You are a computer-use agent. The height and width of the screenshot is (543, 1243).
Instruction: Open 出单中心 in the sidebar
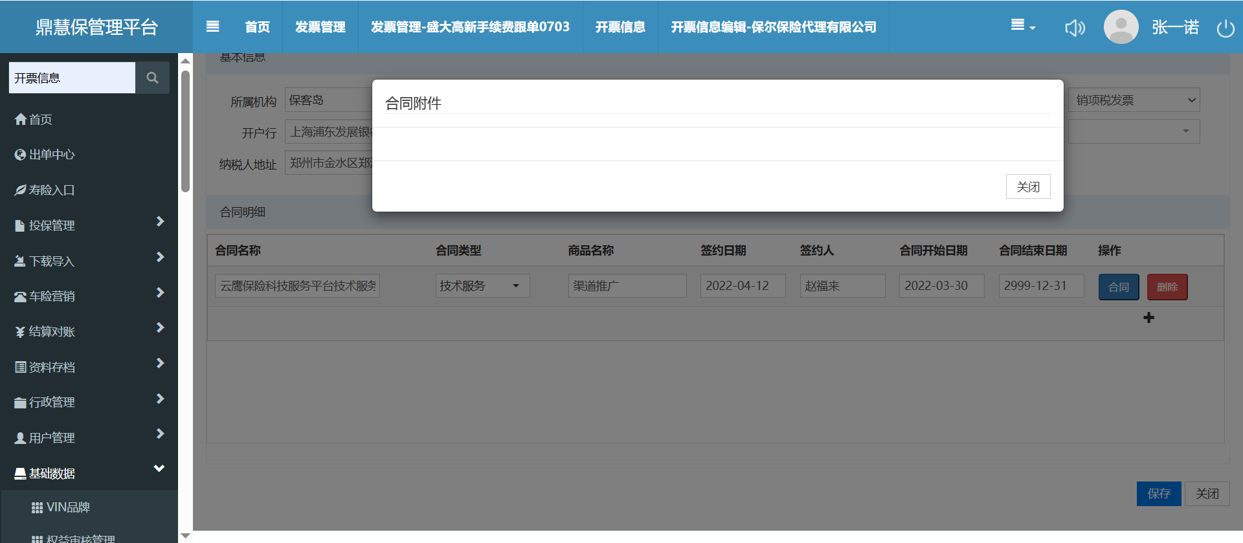pos(89,155)
